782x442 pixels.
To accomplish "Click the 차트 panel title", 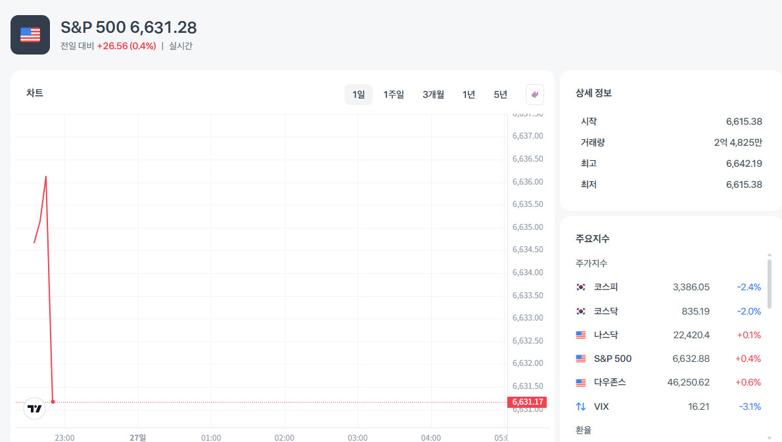I will (35, 93).
